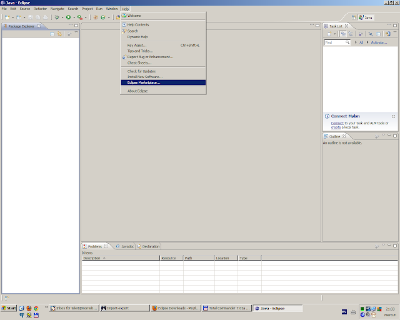This screenshot has height=320, width=400.
Task: Switch to Eclipse Downloads Firefox taskbar button
Action: click(x=176, y=308)
